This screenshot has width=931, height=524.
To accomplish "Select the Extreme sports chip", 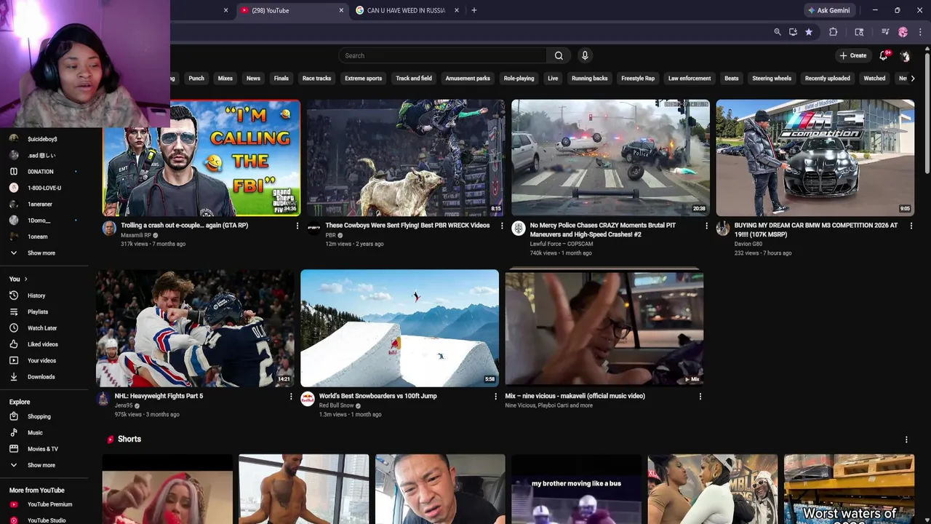I will [x=363, y=78].
